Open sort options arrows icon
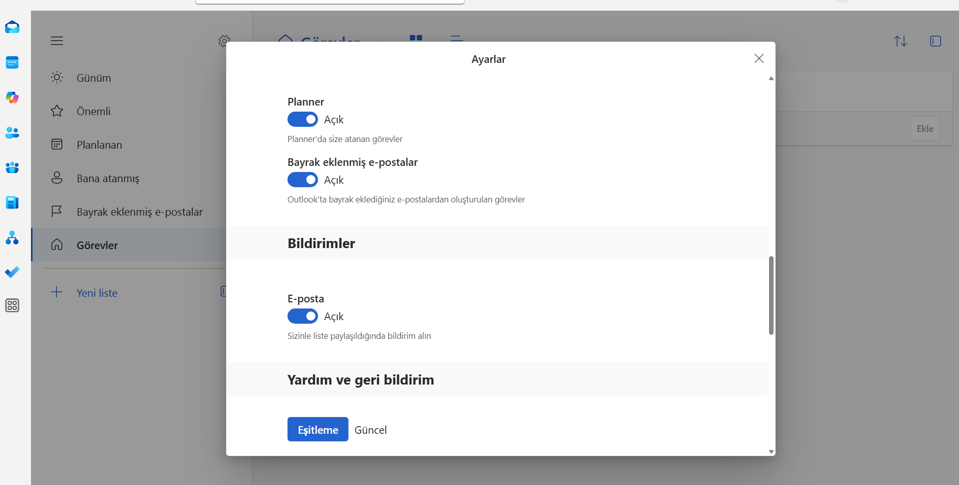The width and height of the screenshot is (959, 485). pyautogui.click(x=901, y=41)
